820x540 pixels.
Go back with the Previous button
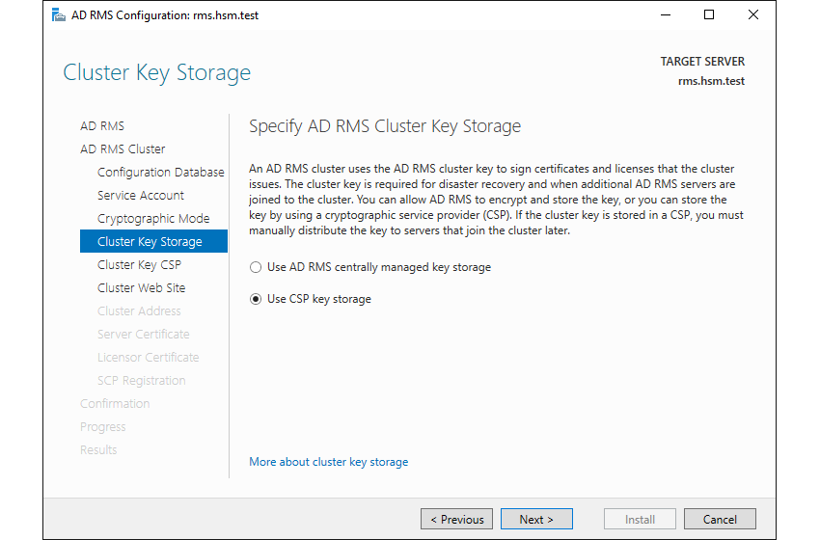[x=456, y=519]
